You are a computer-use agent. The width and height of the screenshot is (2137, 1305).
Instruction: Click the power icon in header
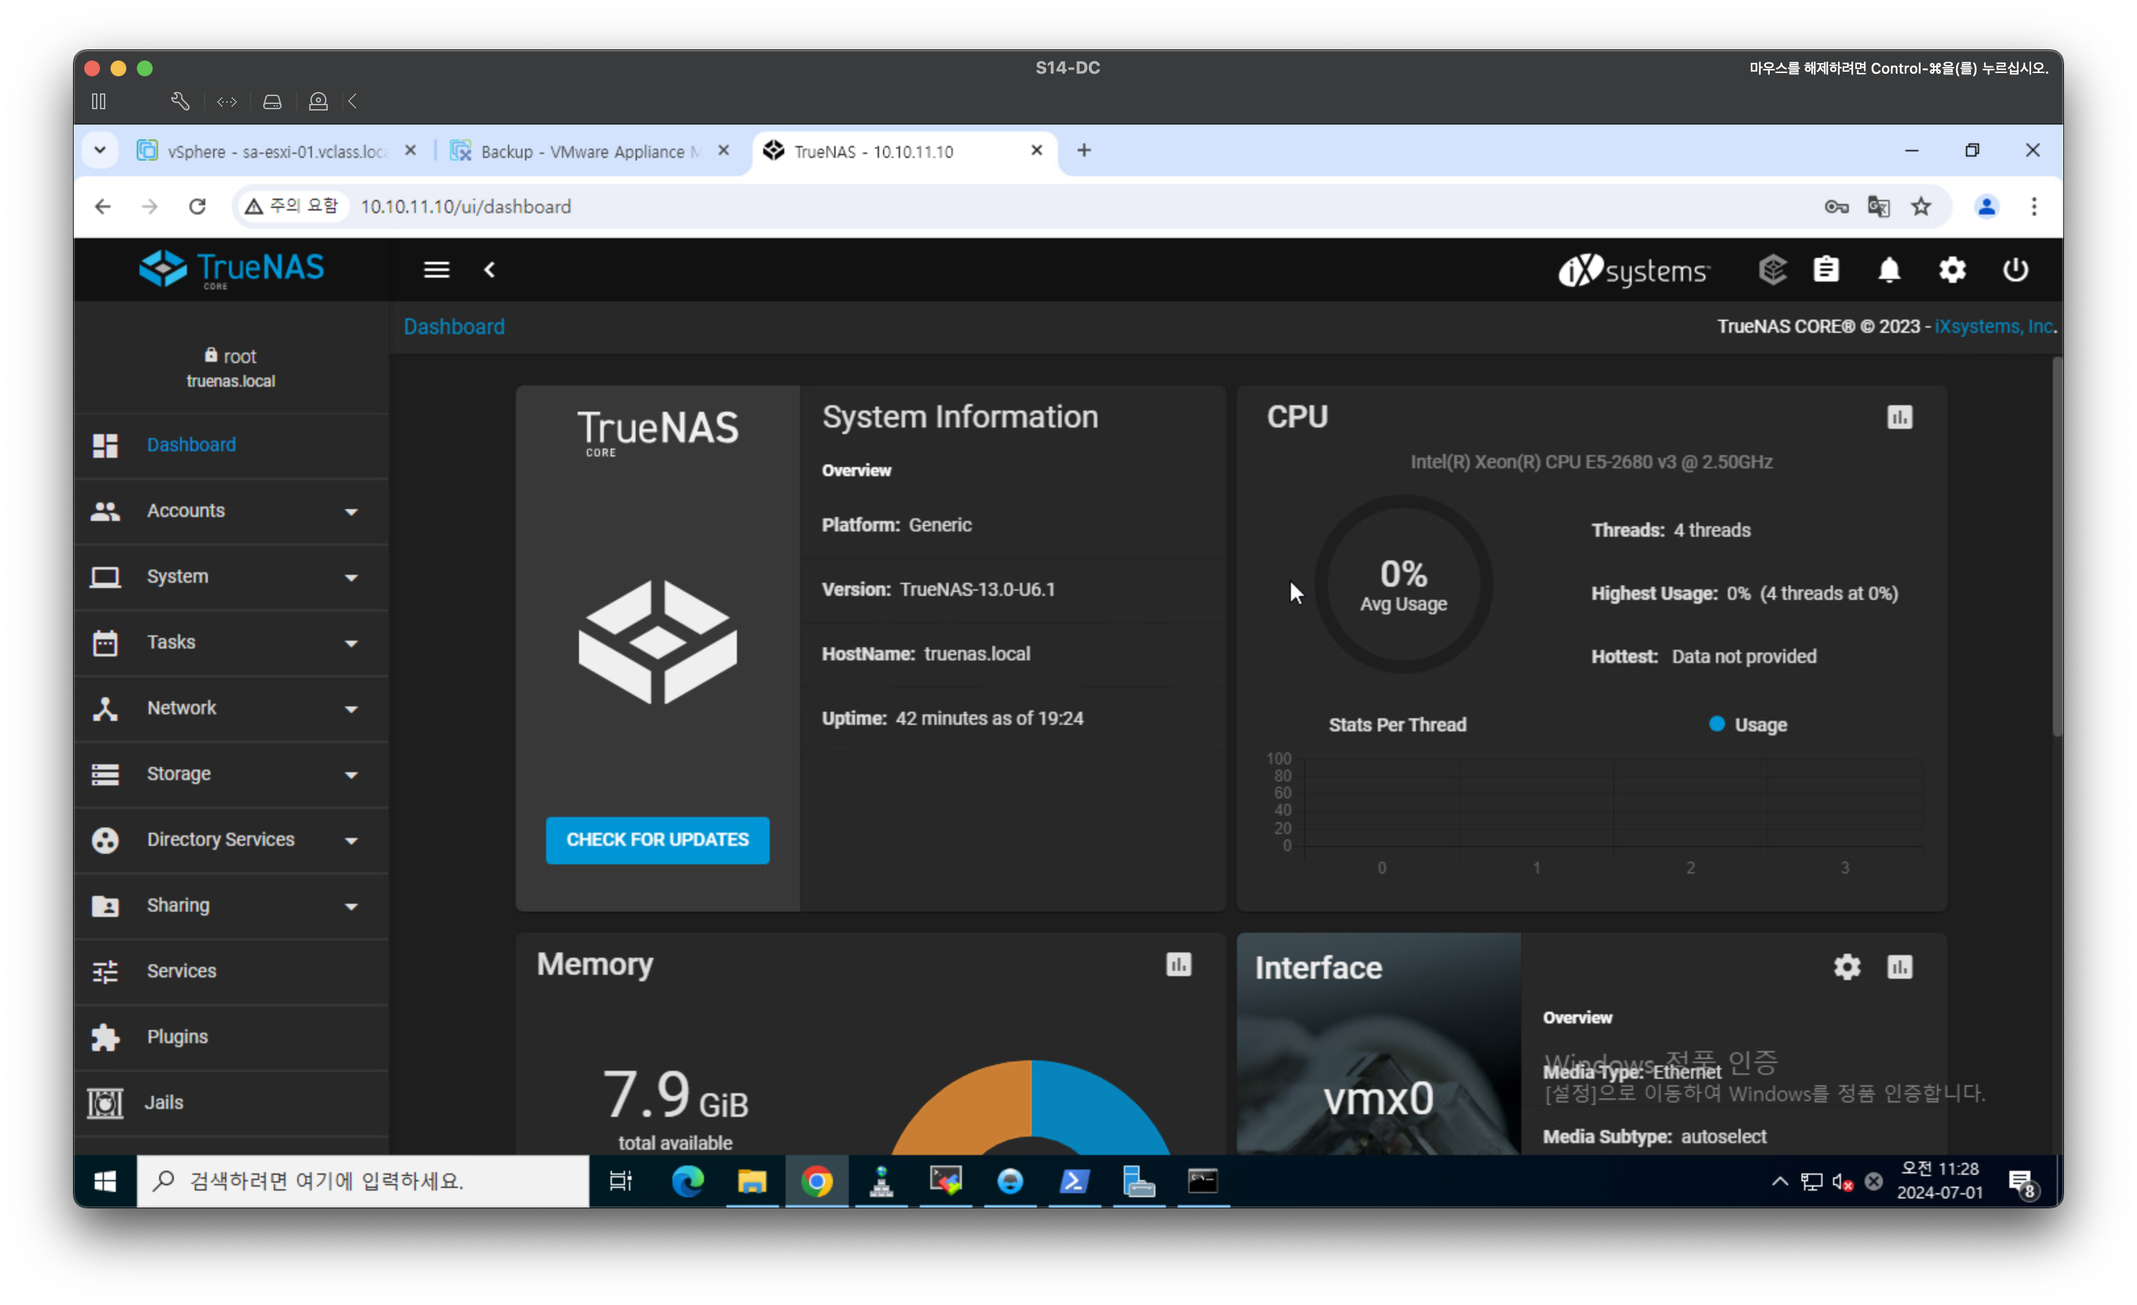tap(2015, 270)
